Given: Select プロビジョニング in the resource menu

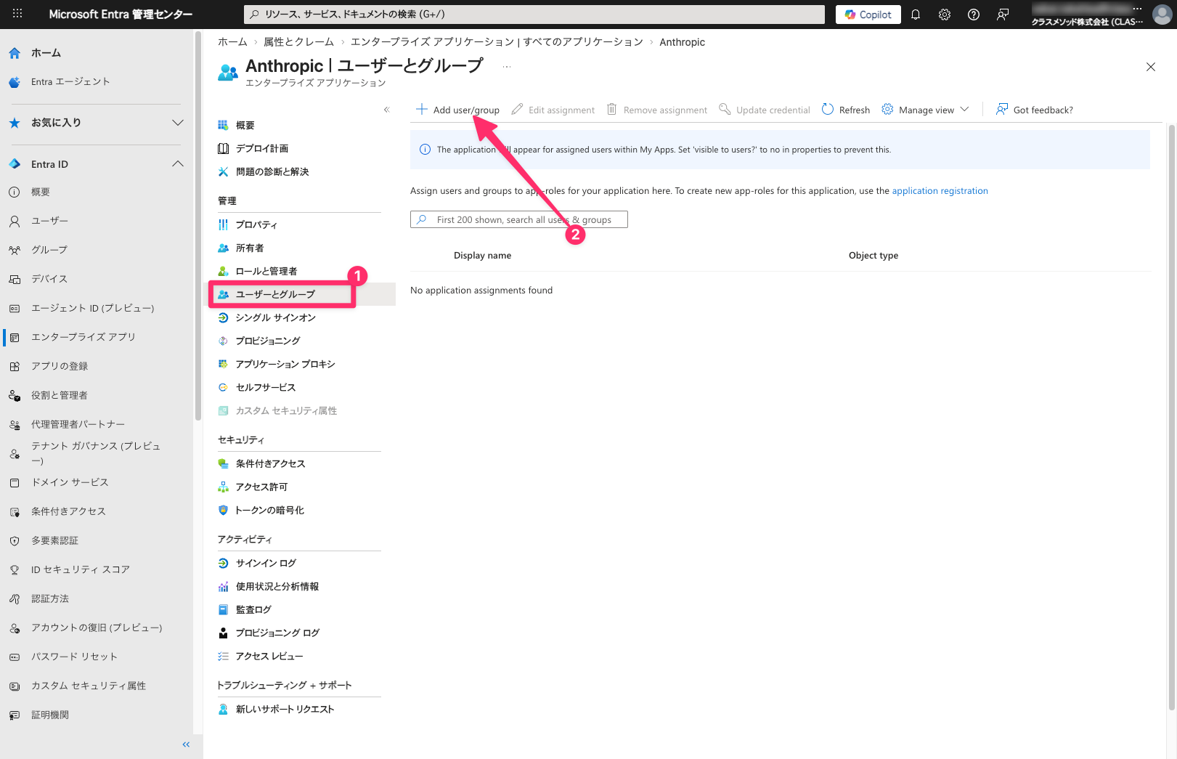Looking at the screenshot, I should tap(268, 341).
